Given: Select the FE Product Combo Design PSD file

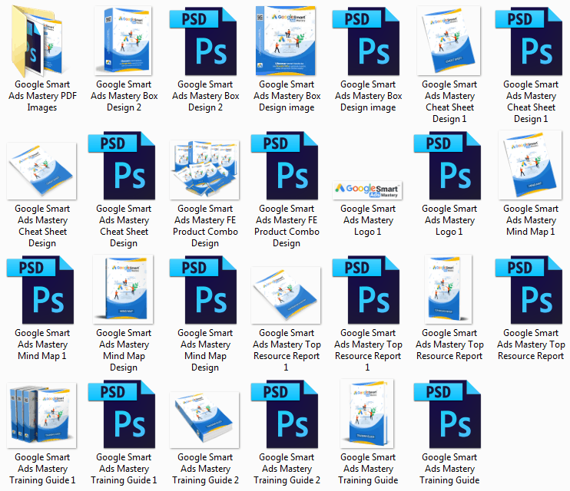Looking at the screenshot, I should point(286,166).
